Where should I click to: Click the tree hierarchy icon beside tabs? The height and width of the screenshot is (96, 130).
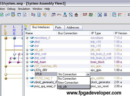(26, 26)
